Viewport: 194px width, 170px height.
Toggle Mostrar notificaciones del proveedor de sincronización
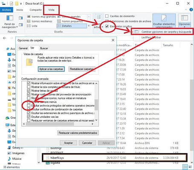click(29, 94)
